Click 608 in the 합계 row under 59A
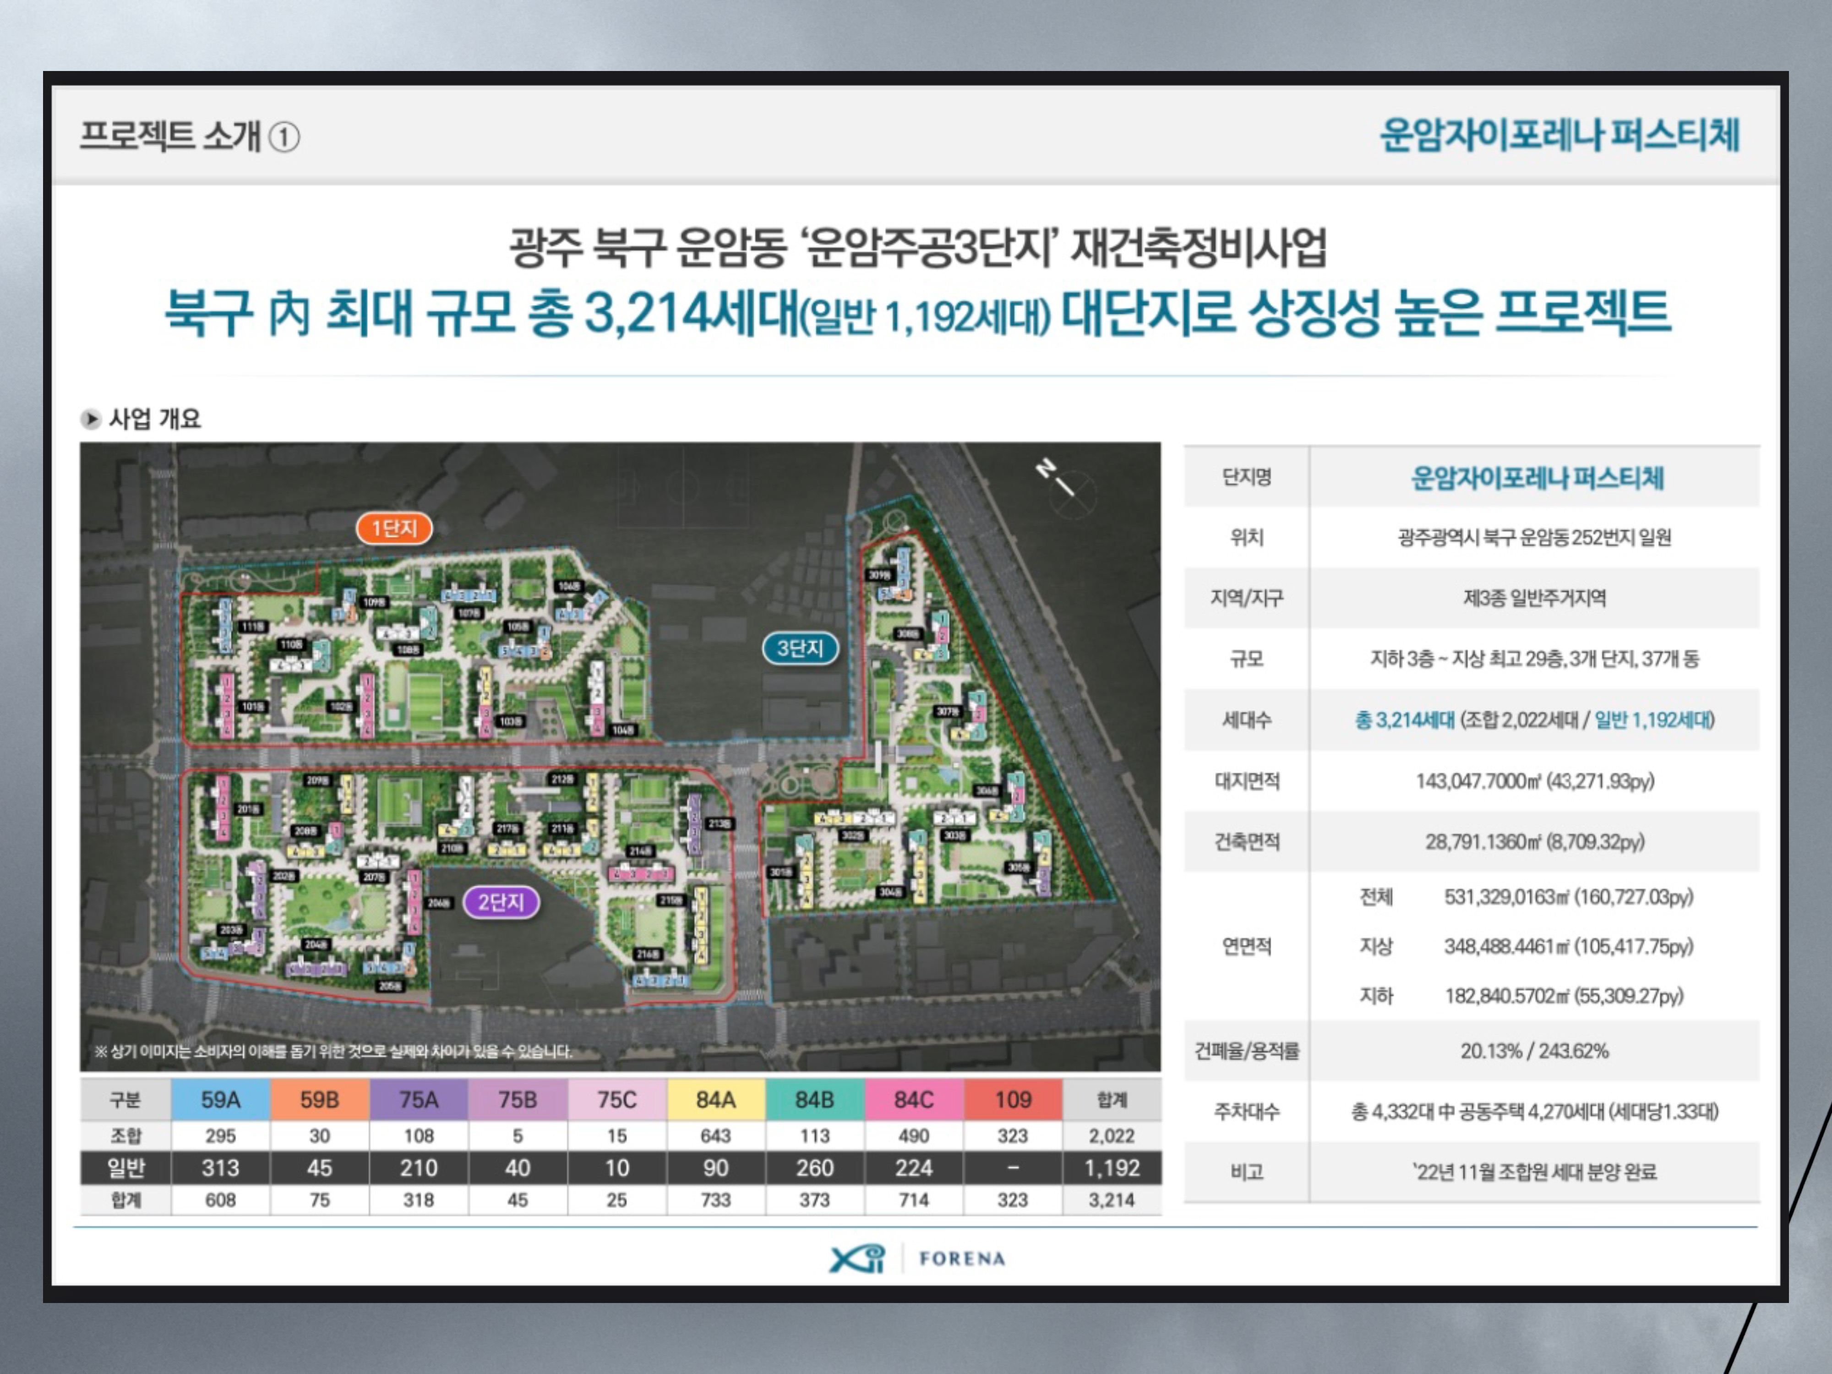Screen dimensions: 1832x1374 click(x=220, y=1200)
